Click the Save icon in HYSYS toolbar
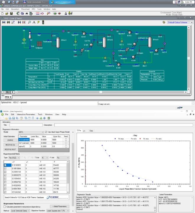Viewport: 195px width, 213px height. click(x=11, y=13)
